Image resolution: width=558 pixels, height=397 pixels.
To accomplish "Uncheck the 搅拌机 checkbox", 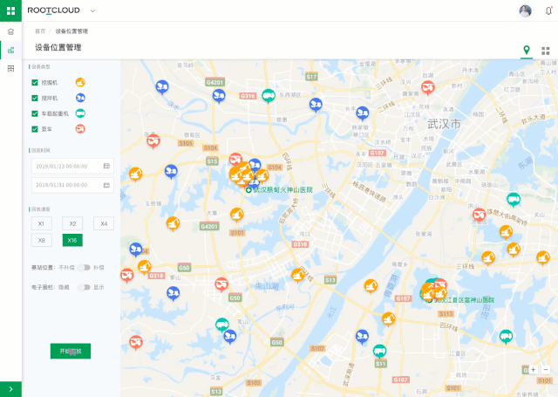I will click(34, 98).
